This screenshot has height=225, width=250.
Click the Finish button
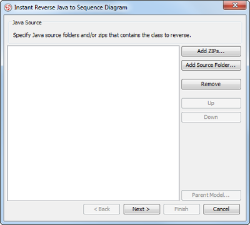182,209
